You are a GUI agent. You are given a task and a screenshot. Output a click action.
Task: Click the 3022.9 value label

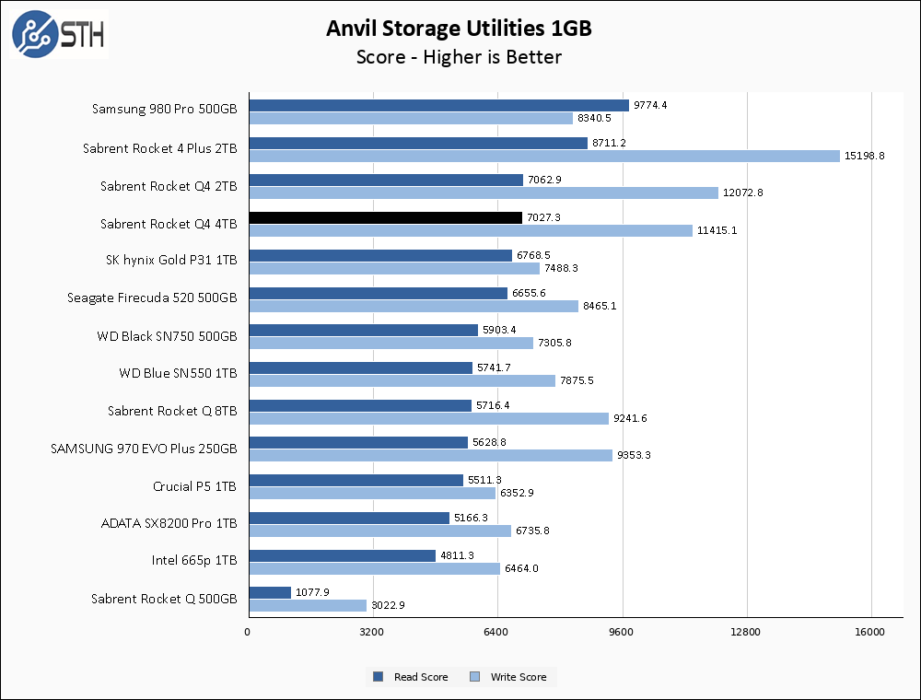coord(388,605)
